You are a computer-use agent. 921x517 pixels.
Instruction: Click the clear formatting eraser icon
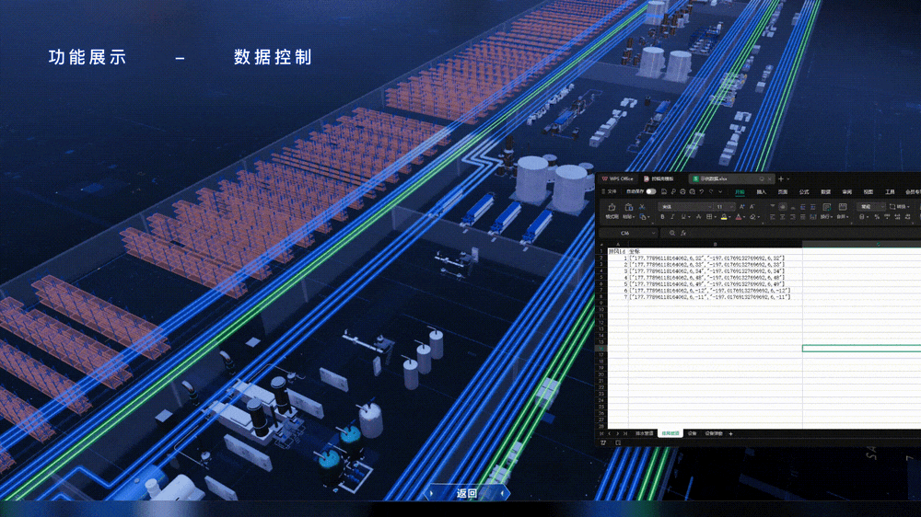coord(753,217)
